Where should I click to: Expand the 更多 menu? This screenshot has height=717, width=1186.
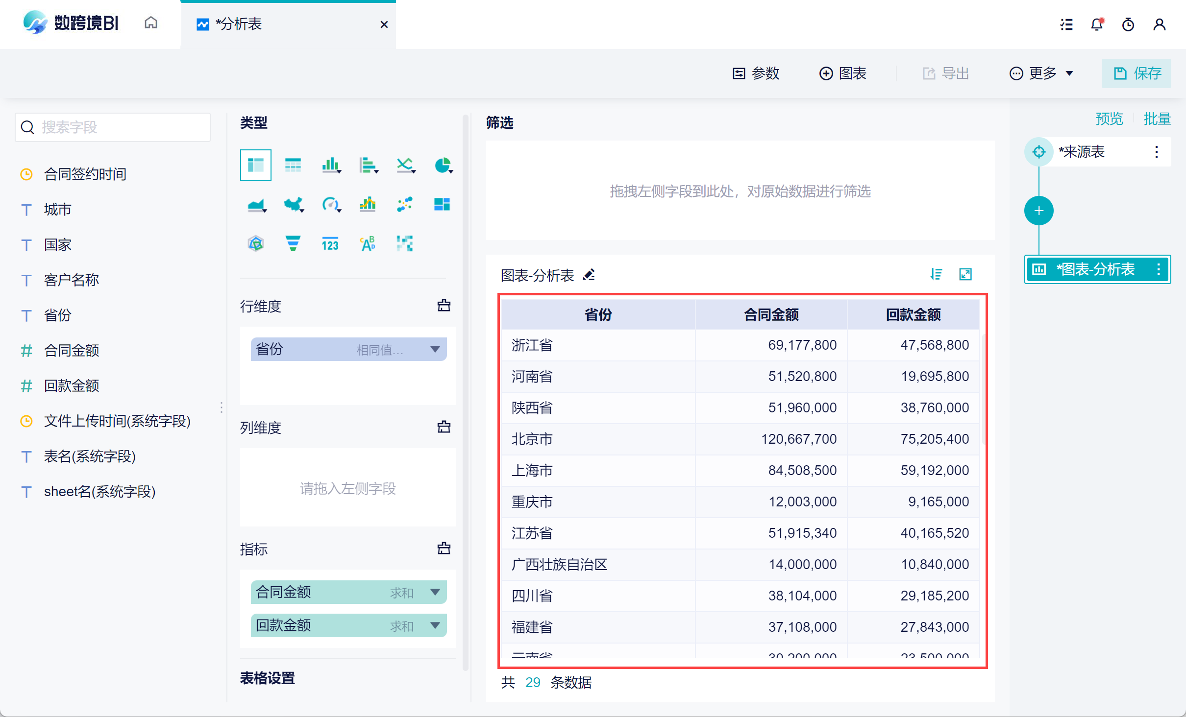pyautogui.click(x=1041, y=73)
